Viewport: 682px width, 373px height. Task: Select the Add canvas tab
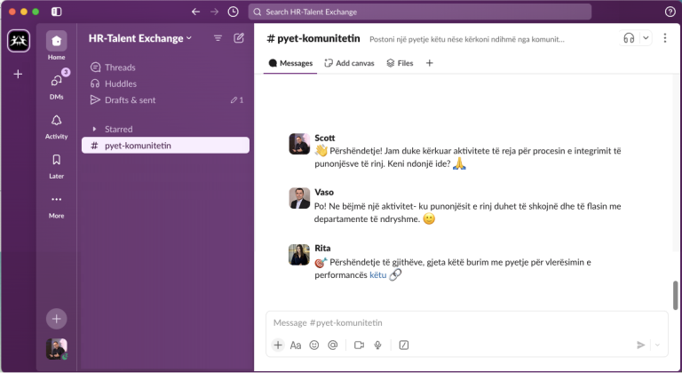pos(348,63)
